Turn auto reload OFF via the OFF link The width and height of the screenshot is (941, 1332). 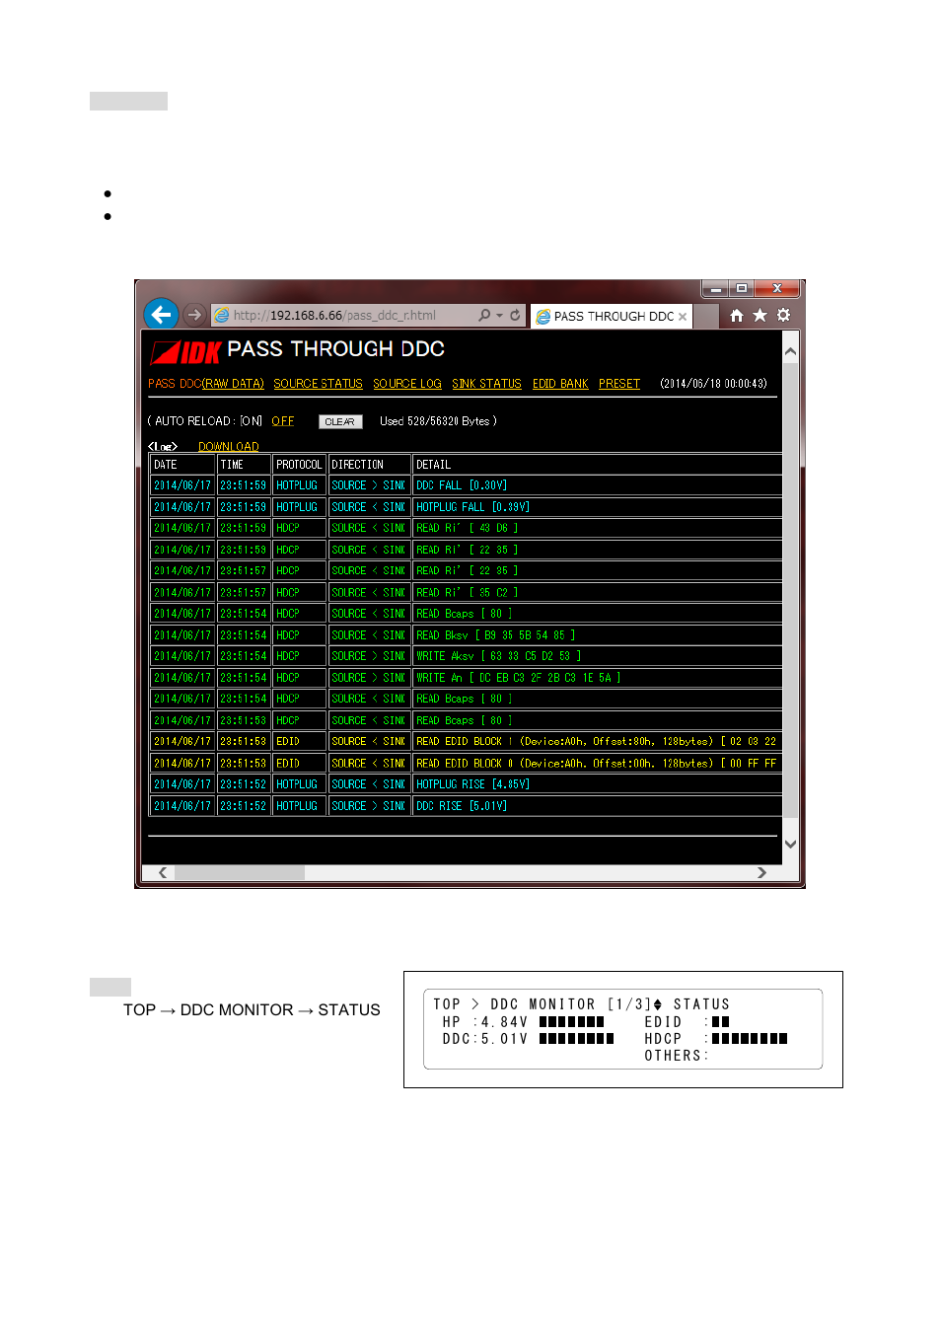coord(283,421)
